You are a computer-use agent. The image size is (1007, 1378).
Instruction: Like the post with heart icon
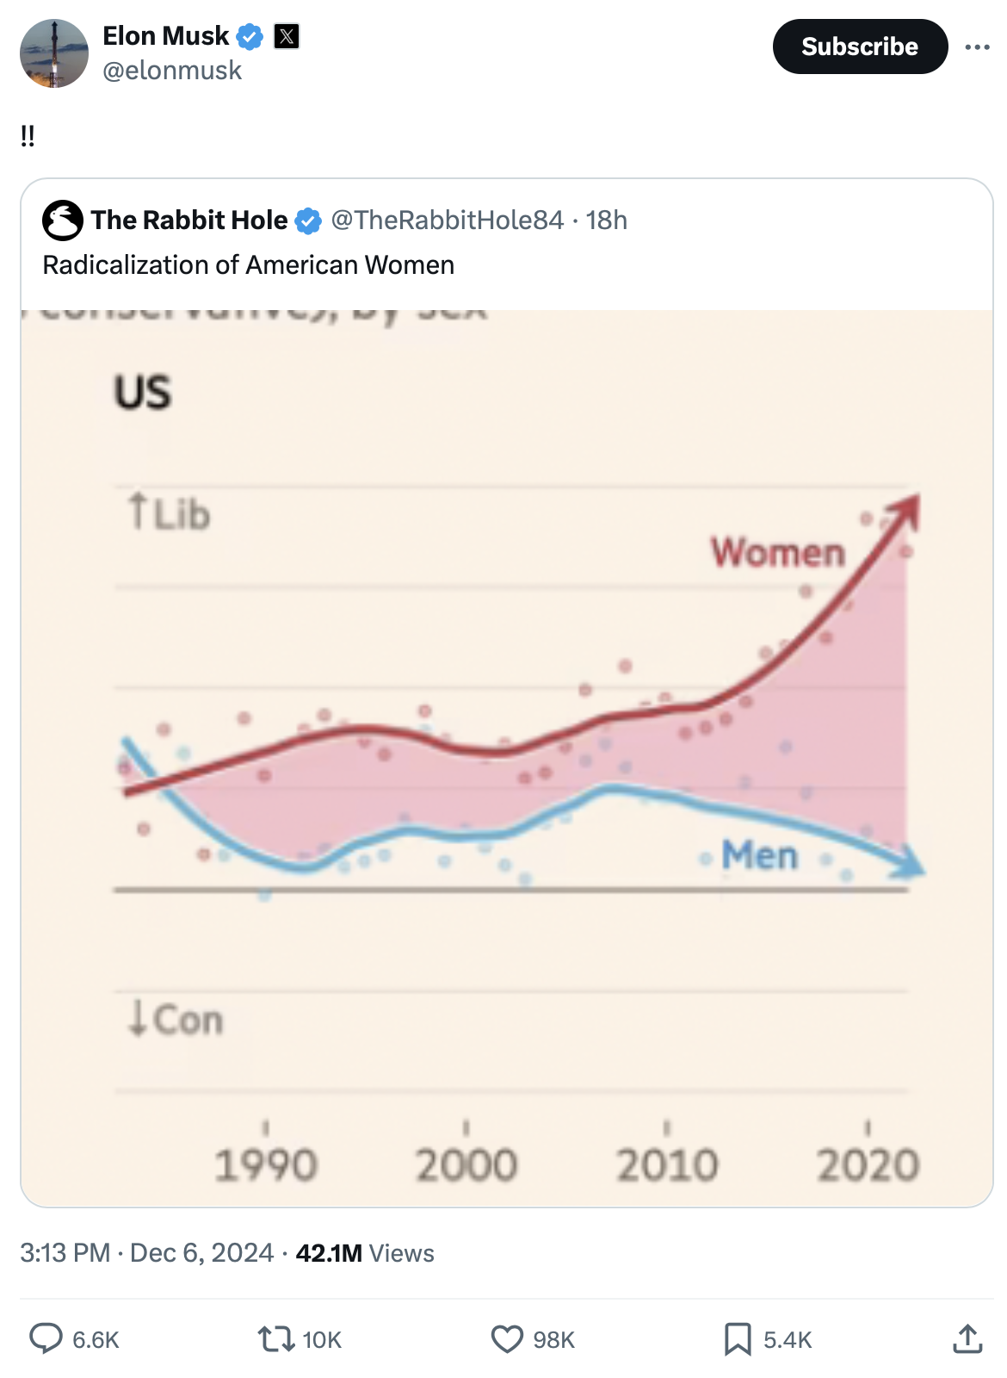(507, 1338)
